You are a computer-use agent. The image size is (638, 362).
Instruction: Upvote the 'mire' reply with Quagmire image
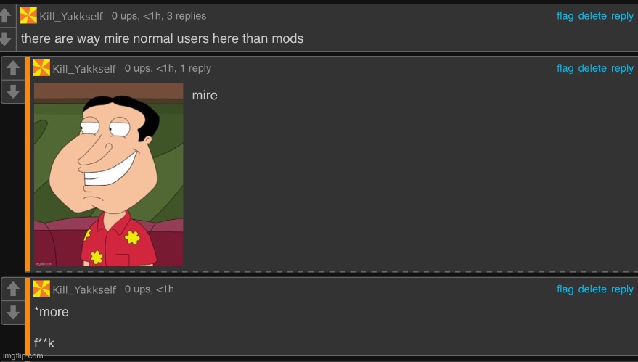pos(12,68)
